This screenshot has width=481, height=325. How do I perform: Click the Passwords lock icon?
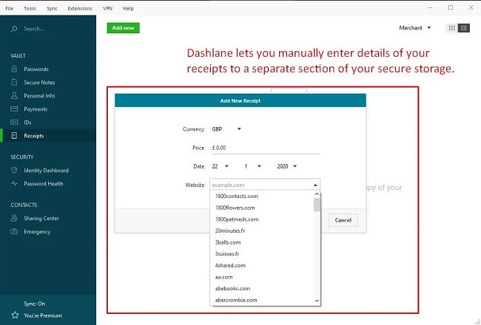click(x=14, y=69)
